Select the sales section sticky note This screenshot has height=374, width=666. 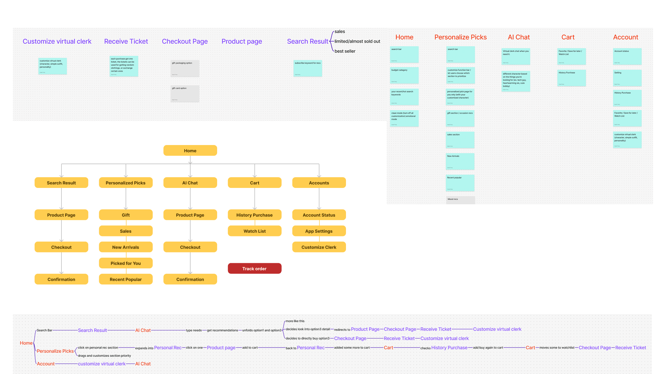460,140
